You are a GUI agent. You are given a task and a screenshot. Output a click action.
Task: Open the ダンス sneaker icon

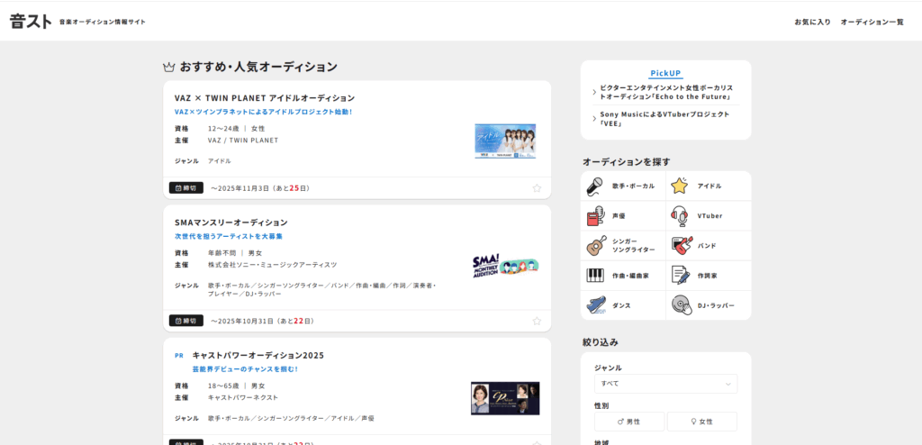[x=595, y=305]
